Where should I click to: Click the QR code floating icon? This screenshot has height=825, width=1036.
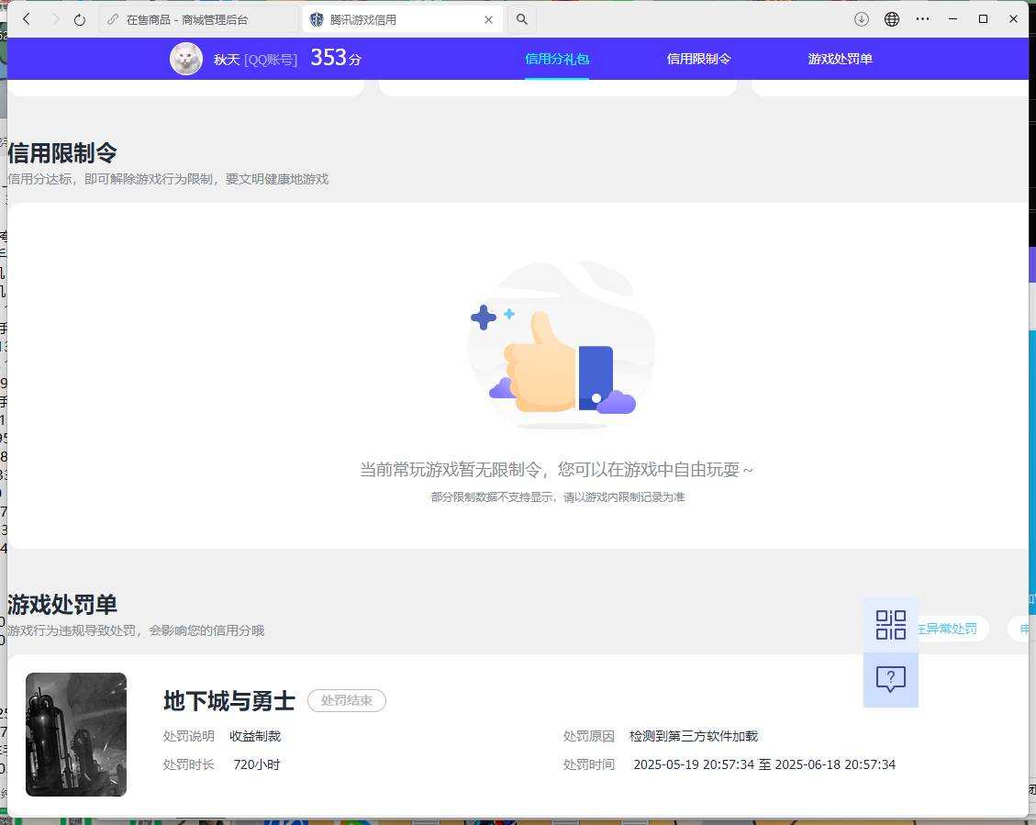[891, 625]
